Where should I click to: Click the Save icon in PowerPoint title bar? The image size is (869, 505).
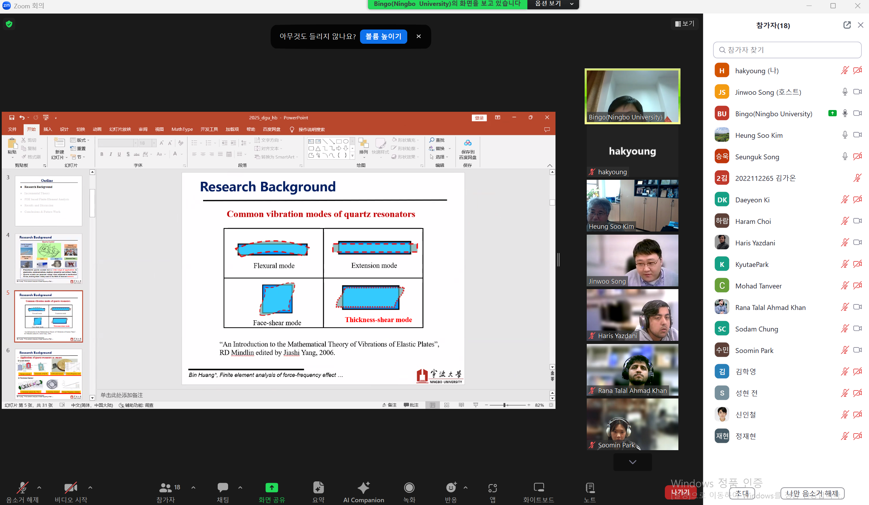pos(12,118)
